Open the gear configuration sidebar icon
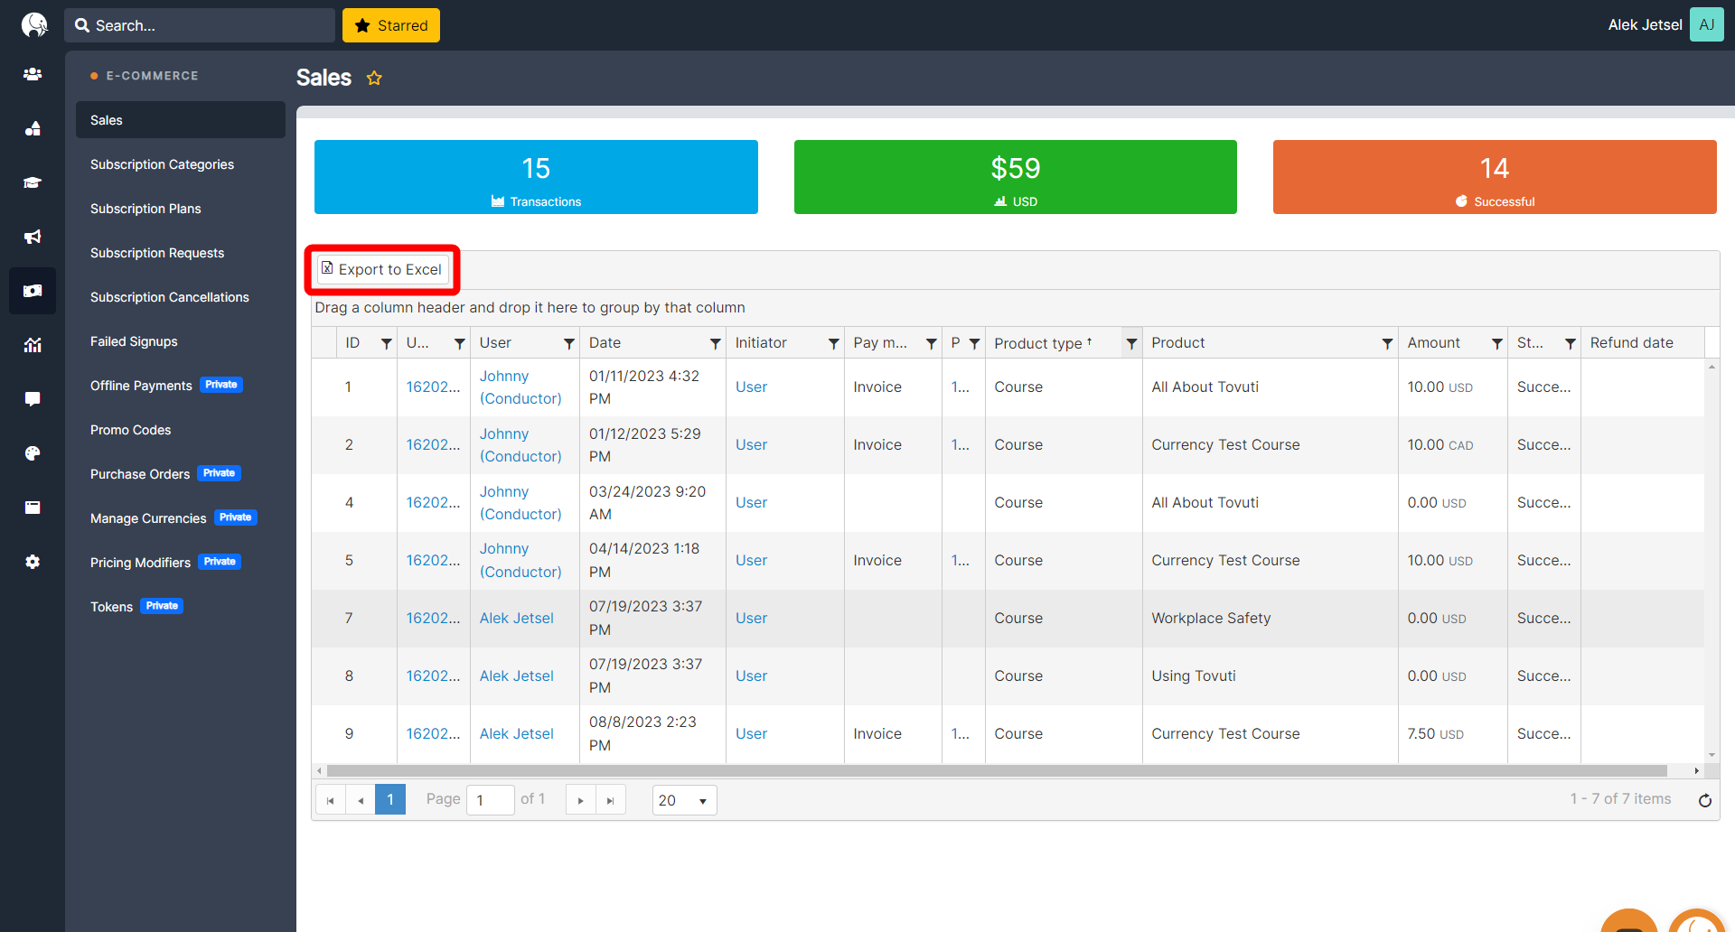Viewport: 1735px width, 932px height. point(33,562)
